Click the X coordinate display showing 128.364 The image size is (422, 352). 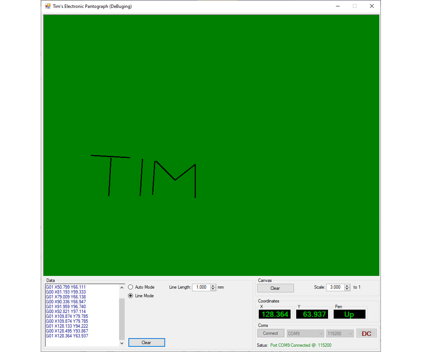click(x=275, y=313)
